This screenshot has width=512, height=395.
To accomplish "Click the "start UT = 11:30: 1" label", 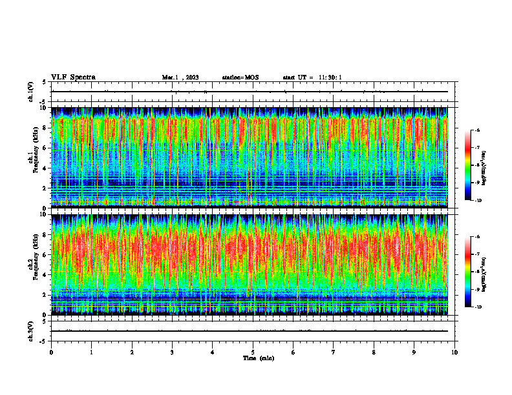I will 312,77.
